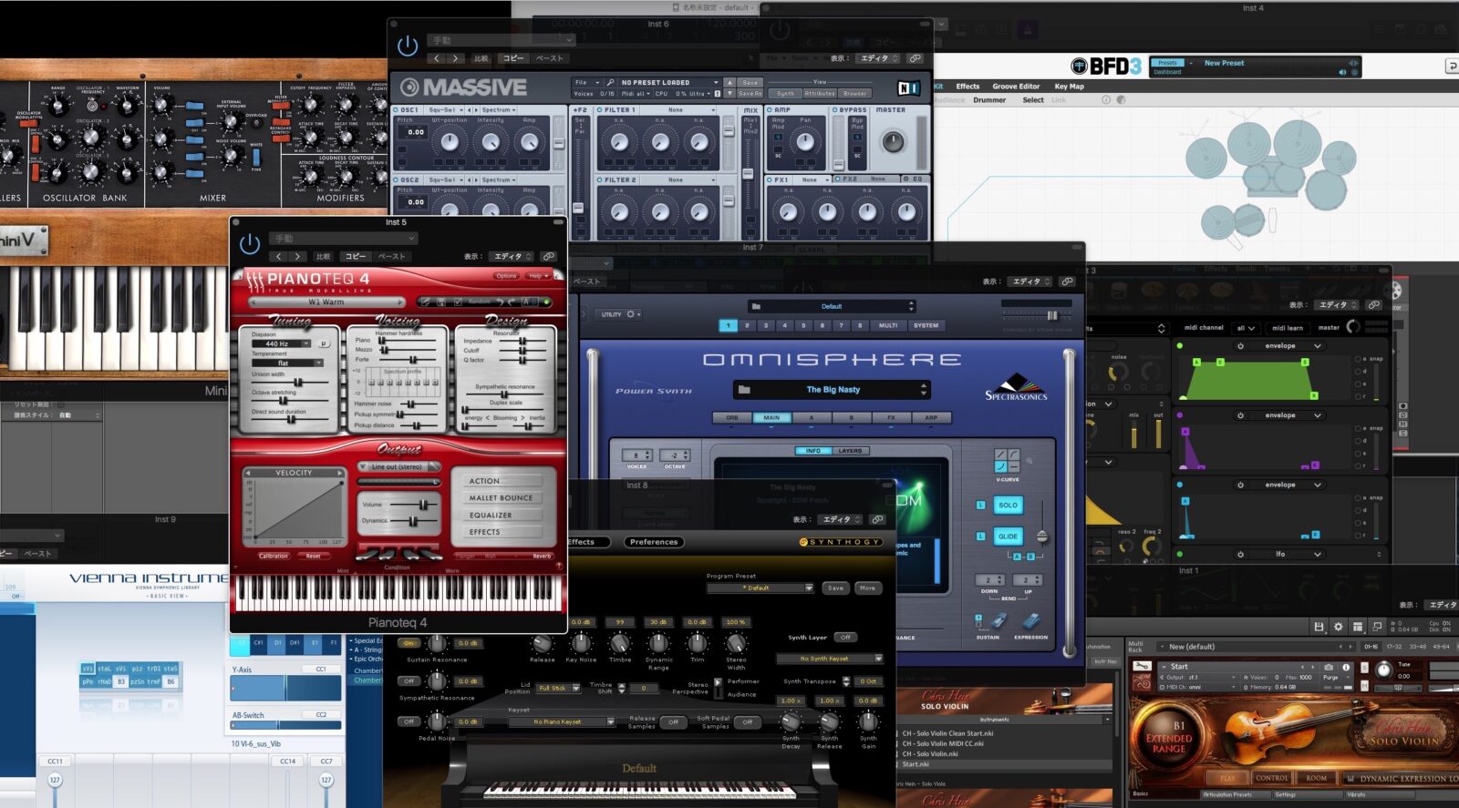Click the info icon in Solo Violin header
This screenshot has height=808, width=1459.
1346,667
